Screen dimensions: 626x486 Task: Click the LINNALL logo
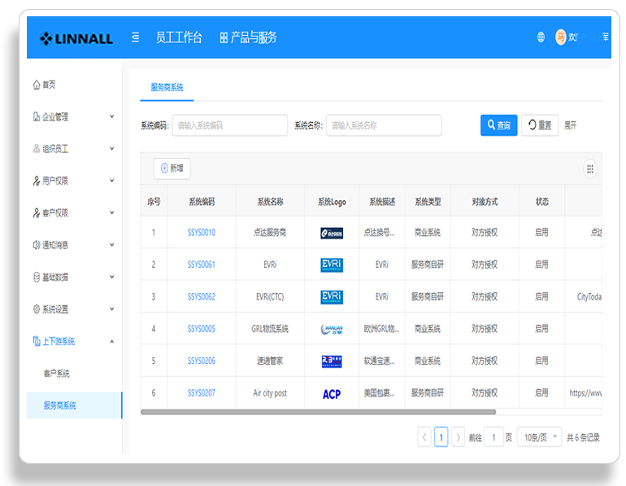[76, 38]
